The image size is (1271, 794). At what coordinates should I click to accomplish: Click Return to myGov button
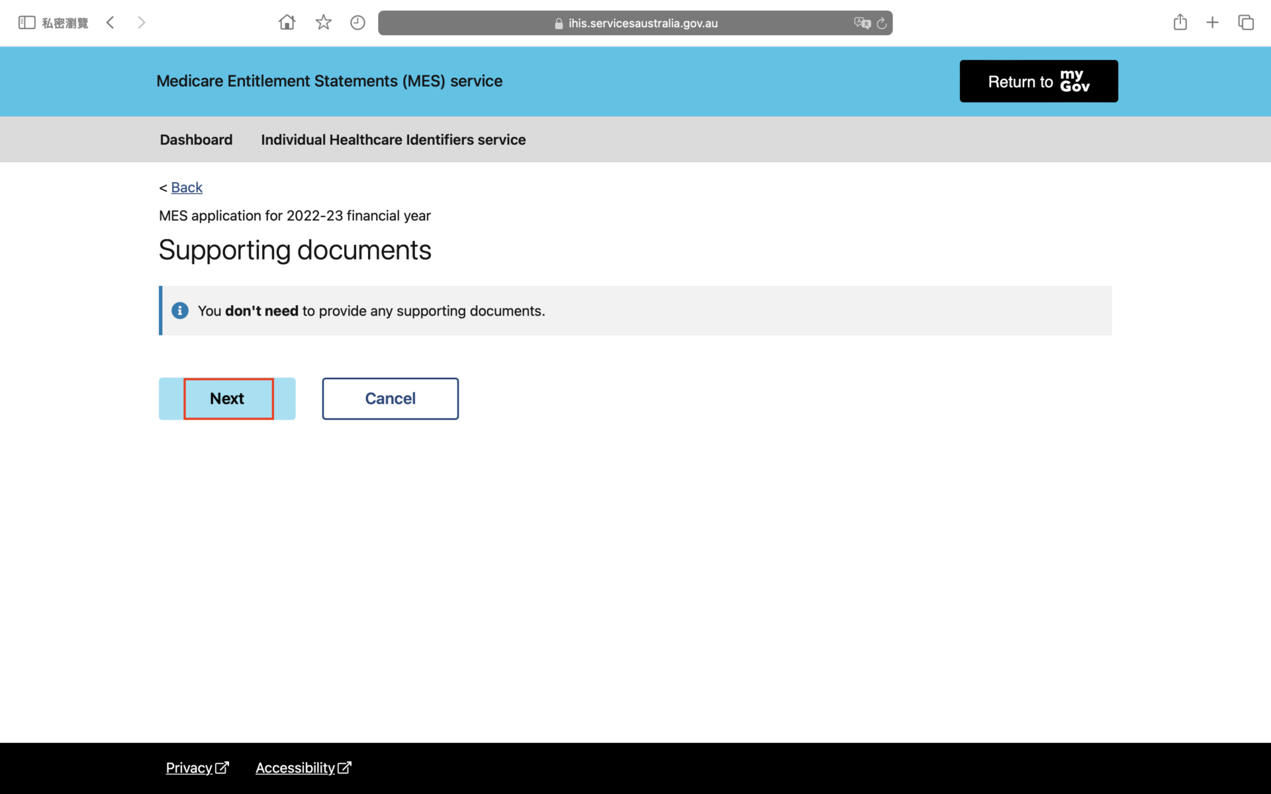click(1038, 81)
